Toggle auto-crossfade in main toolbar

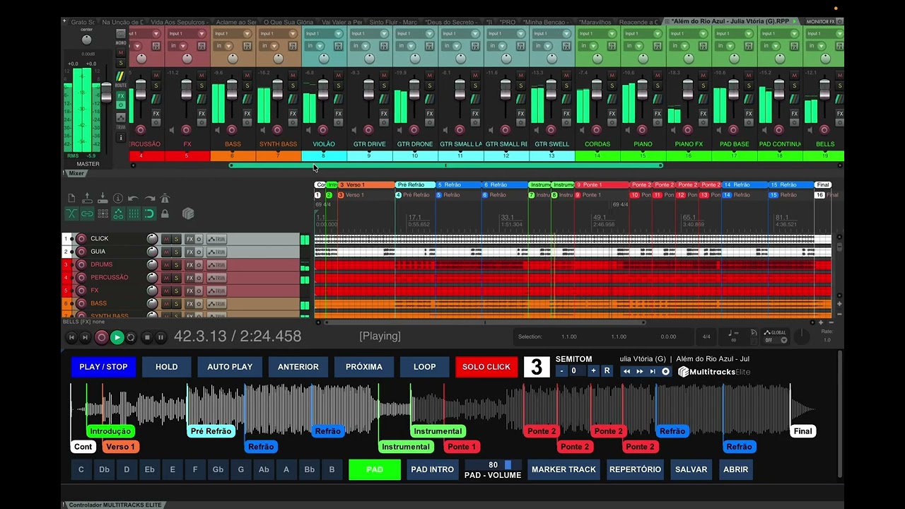click(71, 213)
